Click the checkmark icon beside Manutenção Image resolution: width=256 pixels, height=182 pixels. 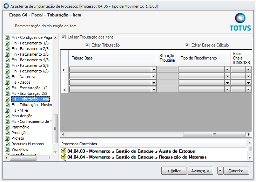(7, 116)
